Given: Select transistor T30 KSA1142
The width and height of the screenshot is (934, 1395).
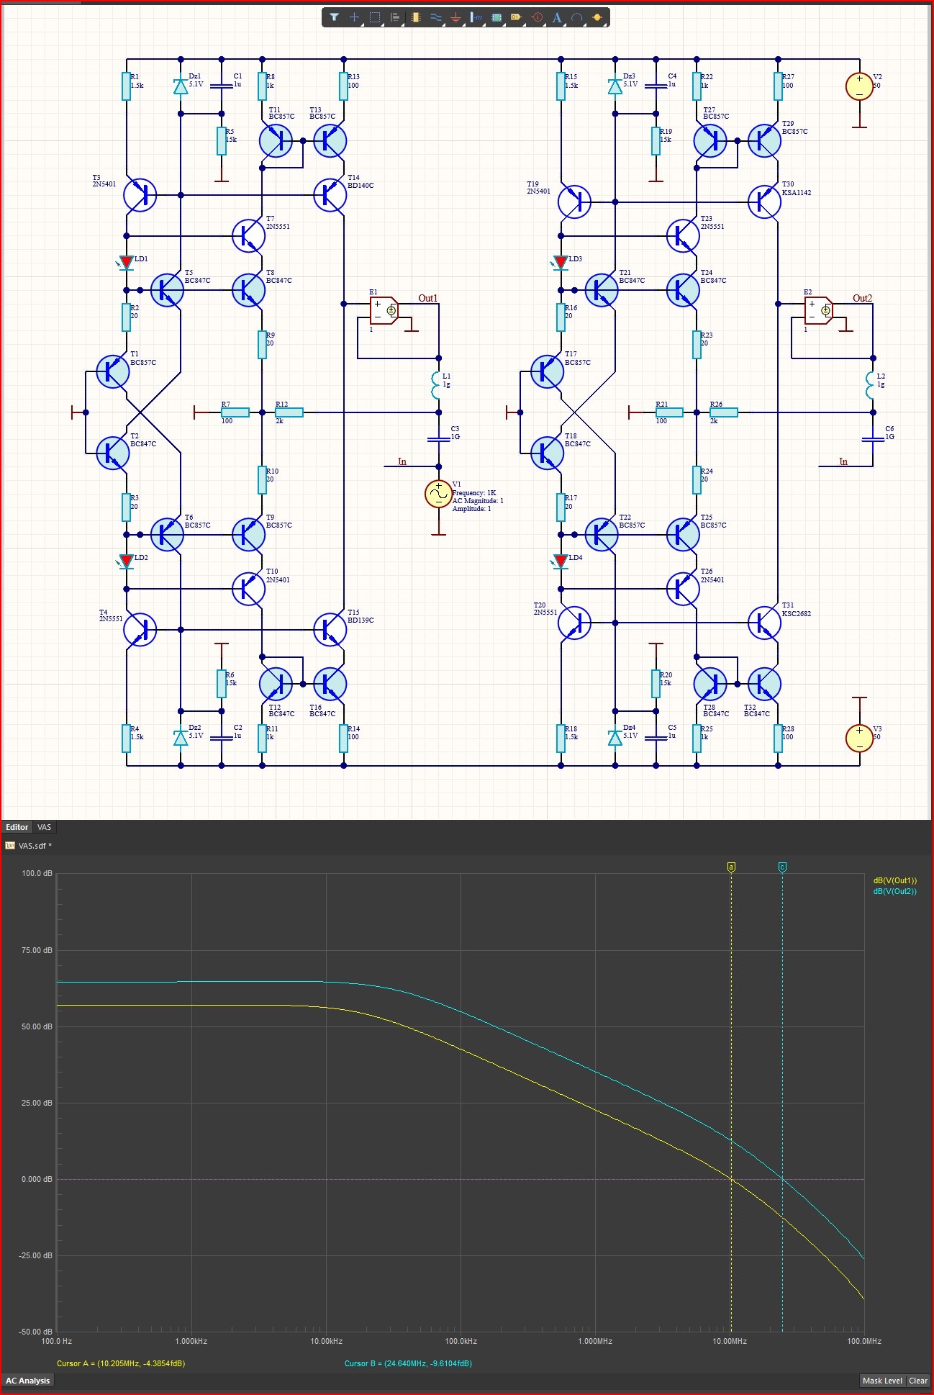Looking at the screenshot, I should 764,202.
